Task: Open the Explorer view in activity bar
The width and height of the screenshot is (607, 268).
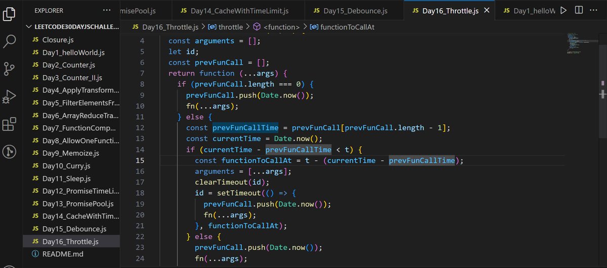Action: (9, 14)
